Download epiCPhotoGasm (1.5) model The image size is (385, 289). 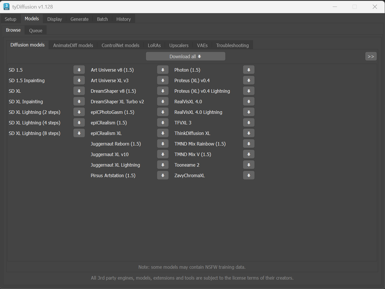[x=163, y=112]
